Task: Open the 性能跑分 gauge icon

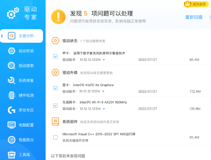Action: pos(11,140)
